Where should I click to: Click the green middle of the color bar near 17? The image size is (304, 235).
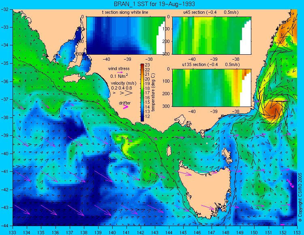(x=142, y=93)
